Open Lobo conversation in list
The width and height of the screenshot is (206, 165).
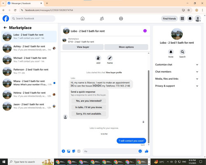pyautogui.click(x=29, y=36)
